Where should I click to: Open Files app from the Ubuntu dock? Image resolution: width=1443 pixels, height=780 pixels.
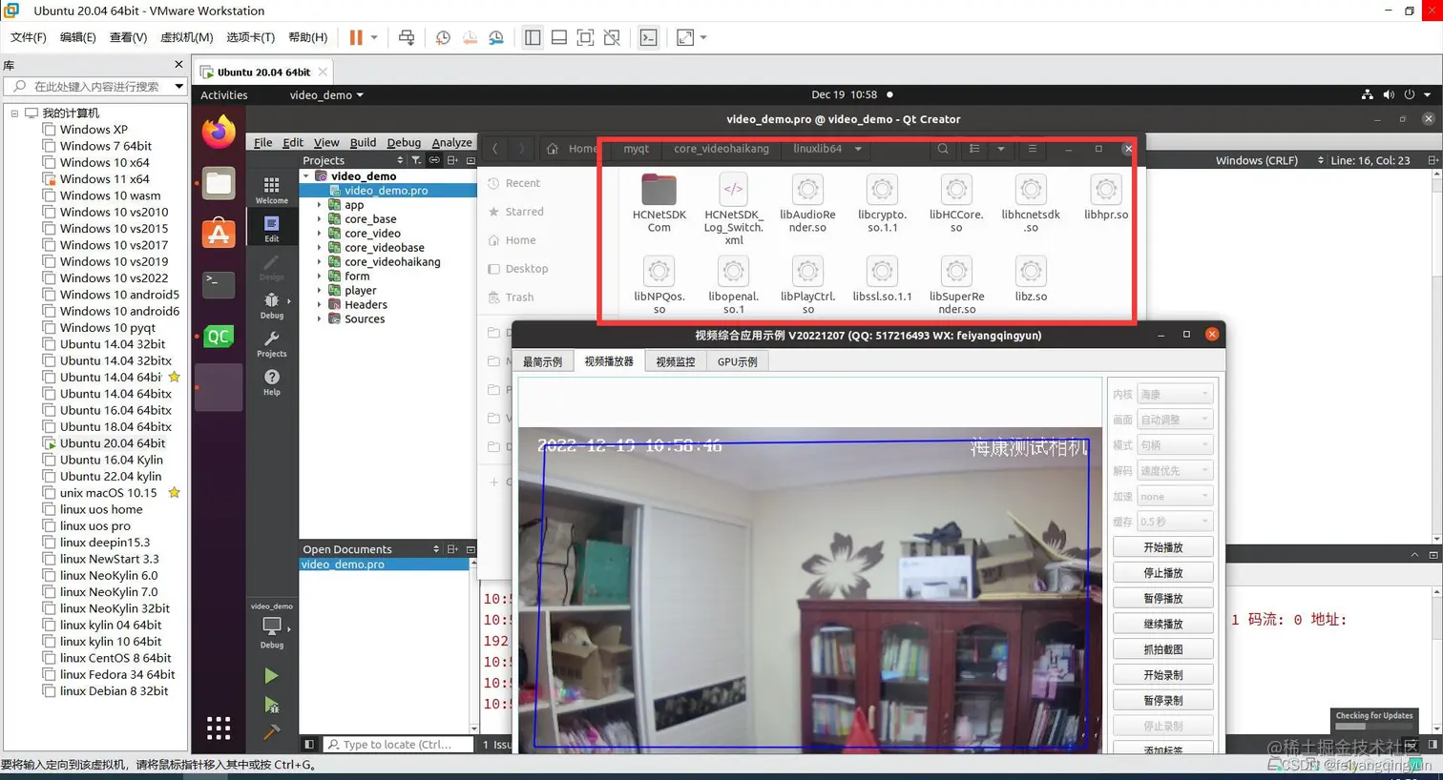(219, 182)
